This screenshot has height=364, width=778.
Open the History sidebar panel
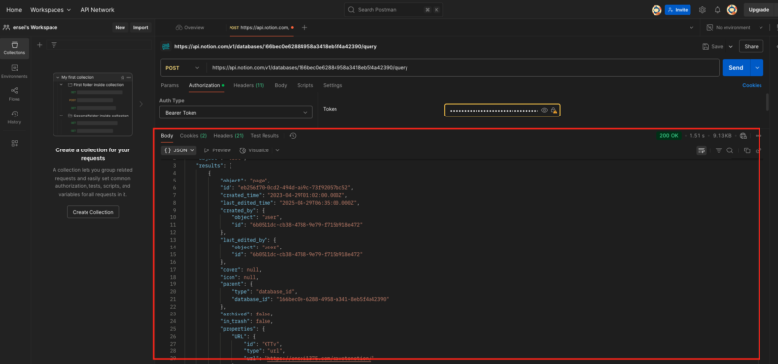(x=15, y=117)
